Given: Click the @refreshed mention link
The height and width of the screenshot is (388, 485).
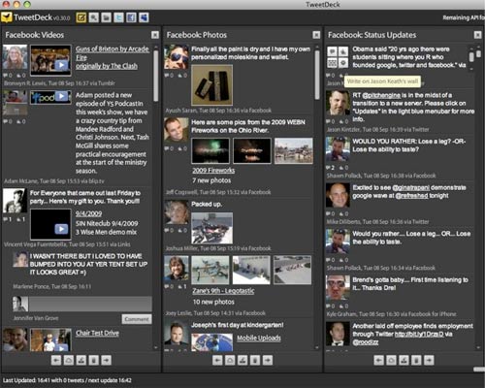Looking at the screenshot, I should click(x=411, y=196).
